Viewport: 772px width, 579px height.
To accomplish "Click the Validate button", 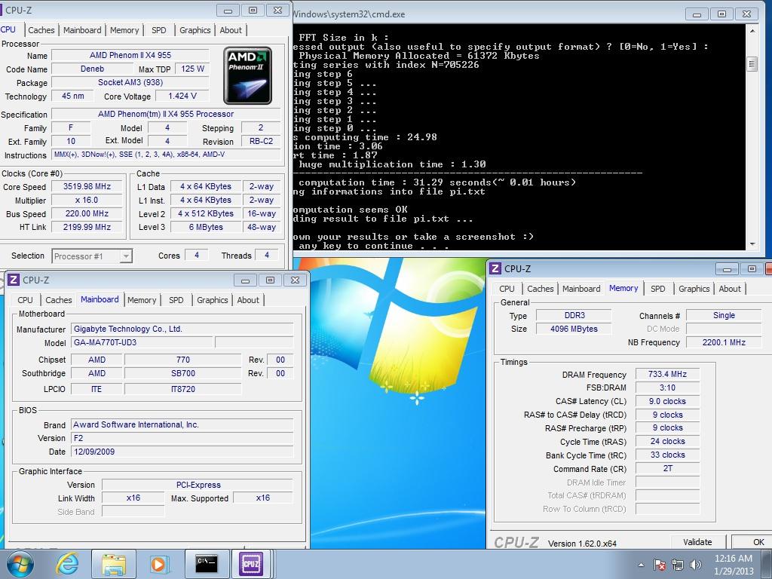I will (x=697, y=542).
